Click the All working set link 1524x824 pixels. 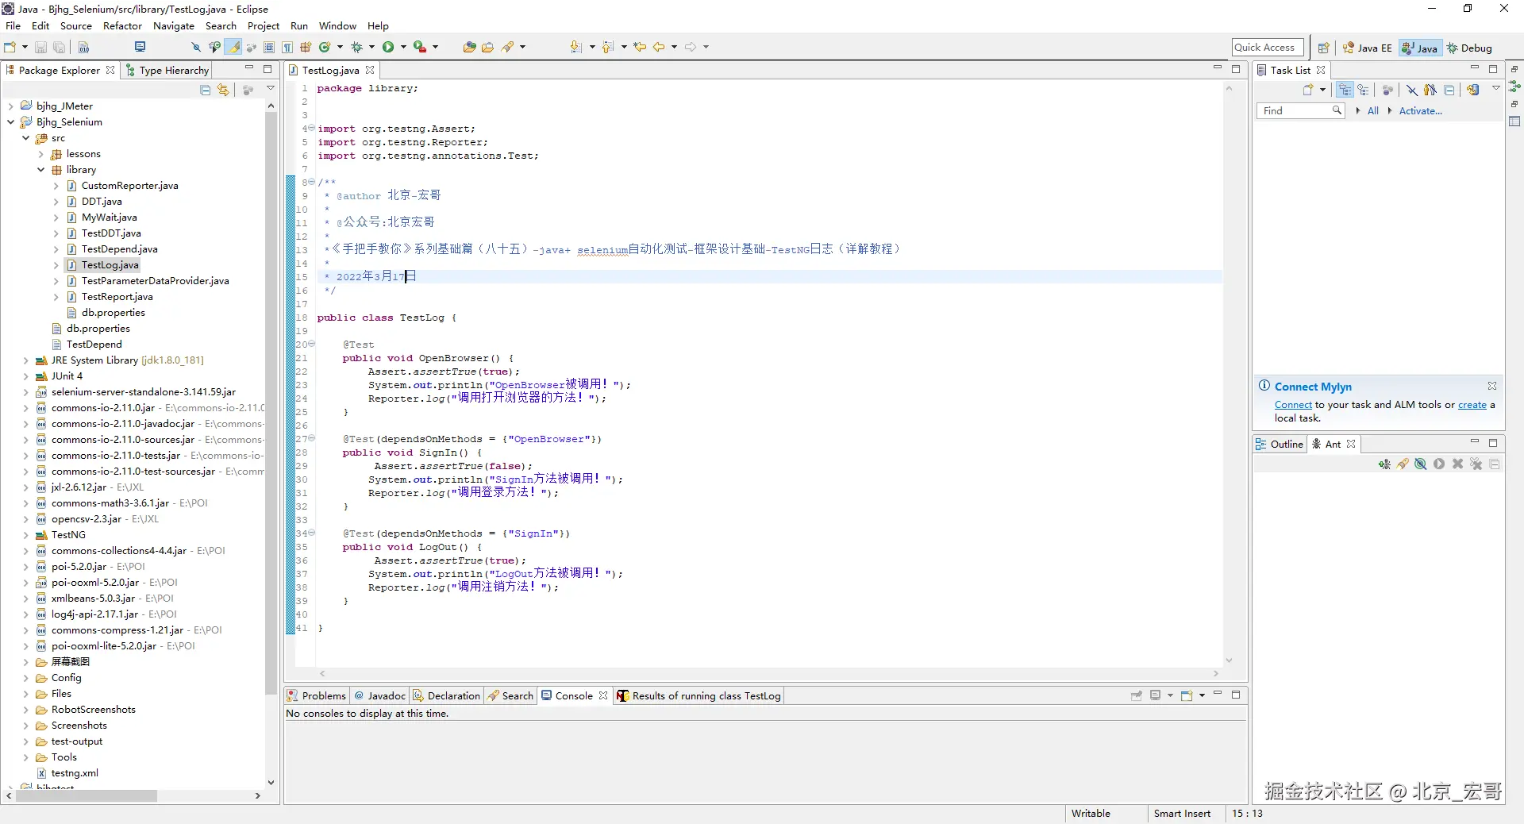1372,111
